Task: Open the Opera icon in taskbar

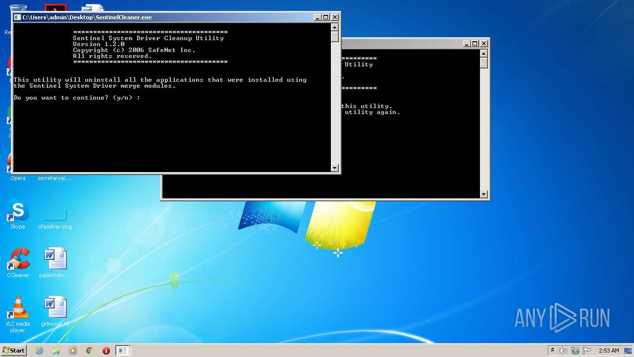Action: pyautogui.click(x=106, y=351)
